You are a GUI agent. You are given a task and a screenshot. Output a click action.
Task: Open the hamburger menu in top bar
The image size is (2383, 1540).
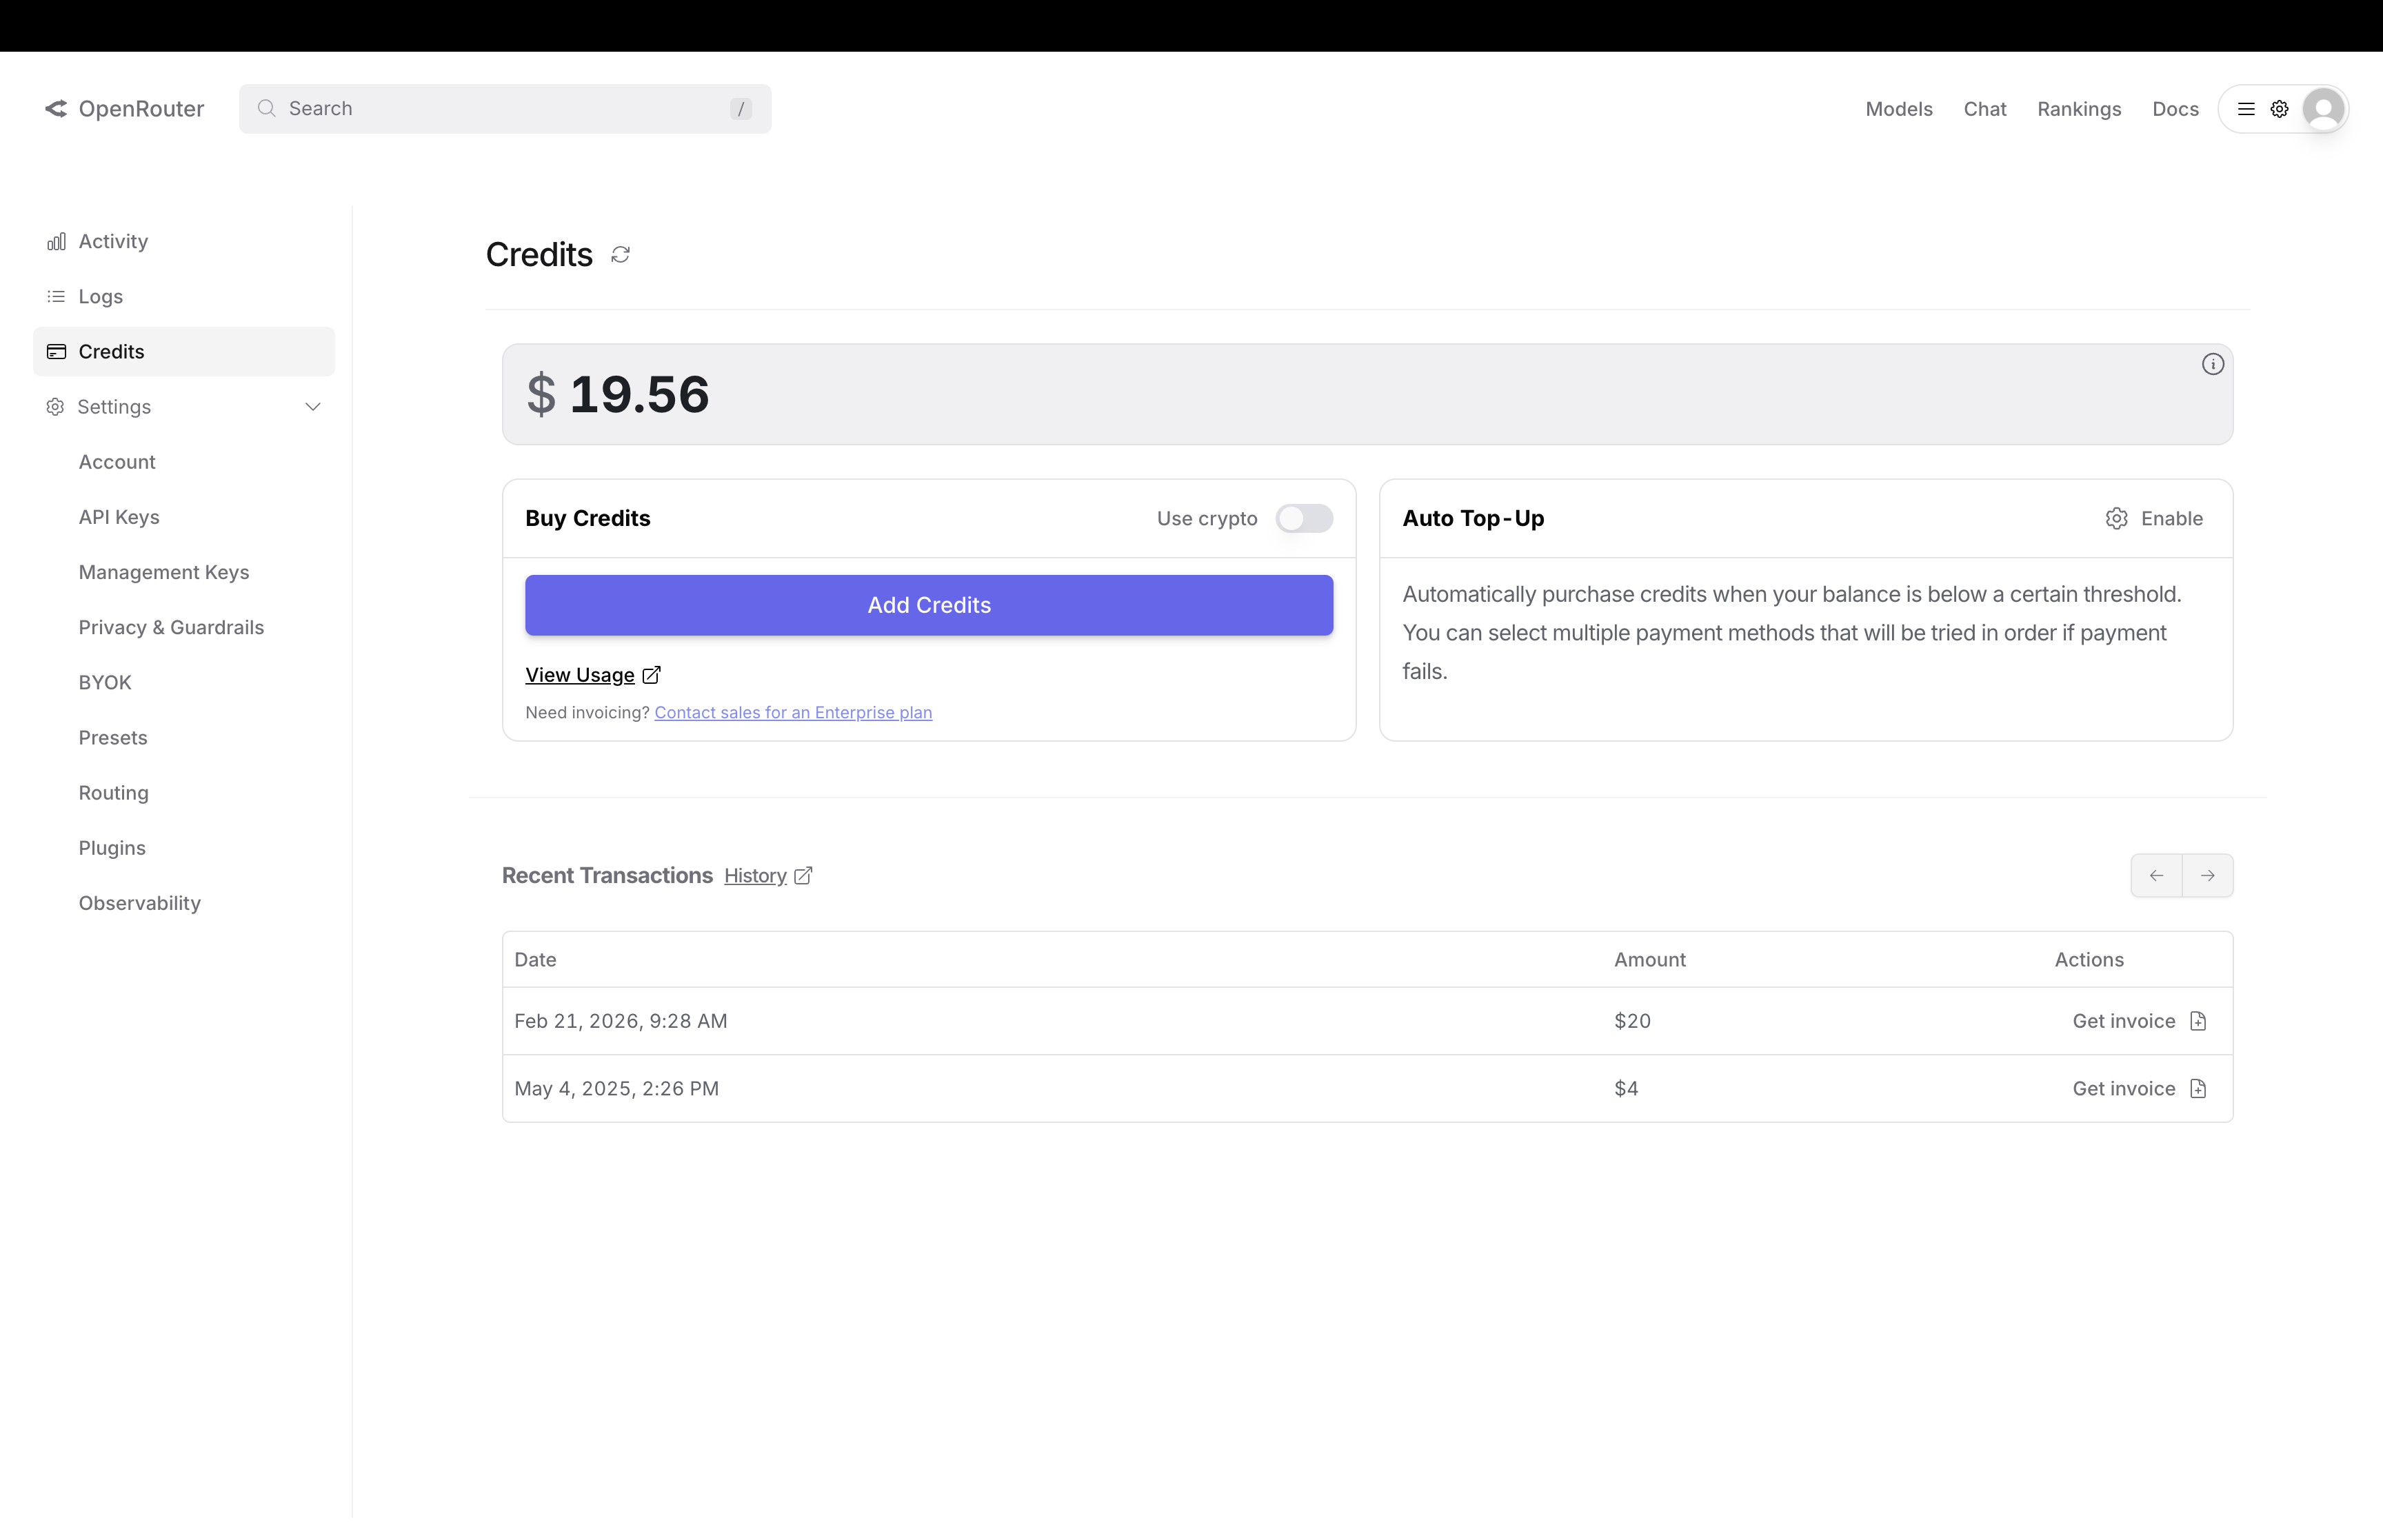tap(2246, 109)
